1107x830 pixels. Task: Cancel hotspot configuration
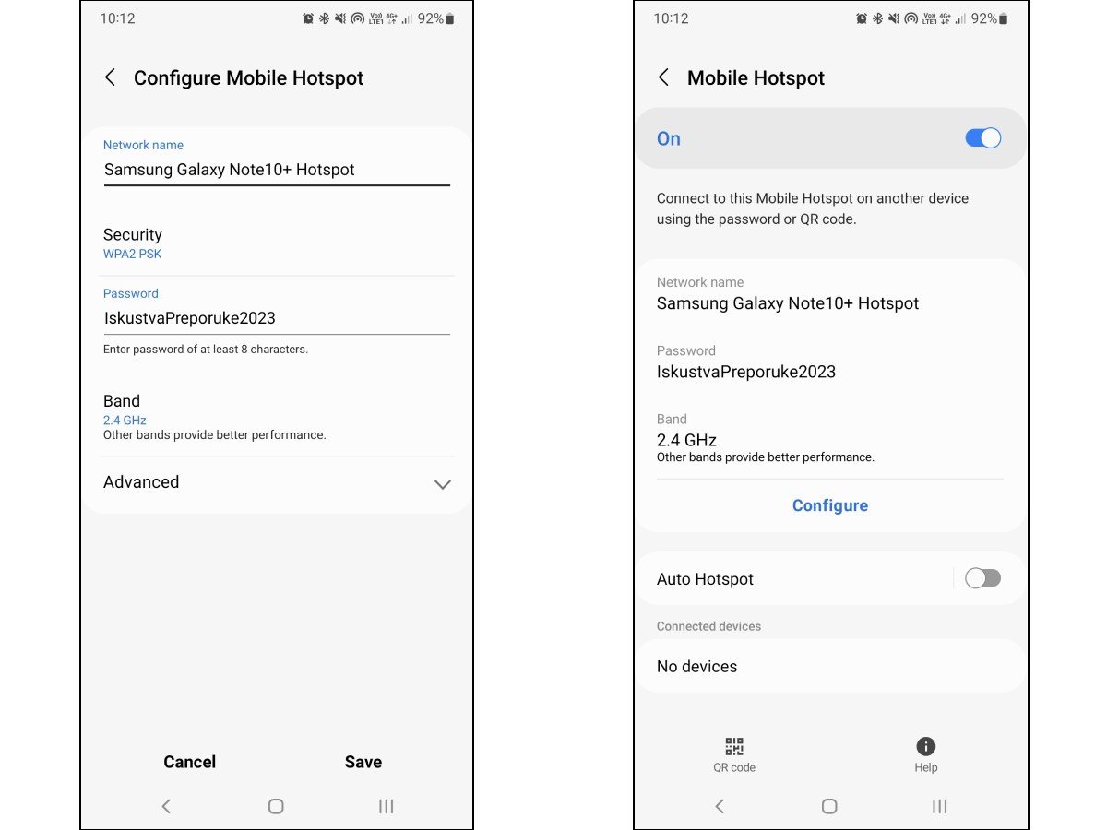pos(189,762)
